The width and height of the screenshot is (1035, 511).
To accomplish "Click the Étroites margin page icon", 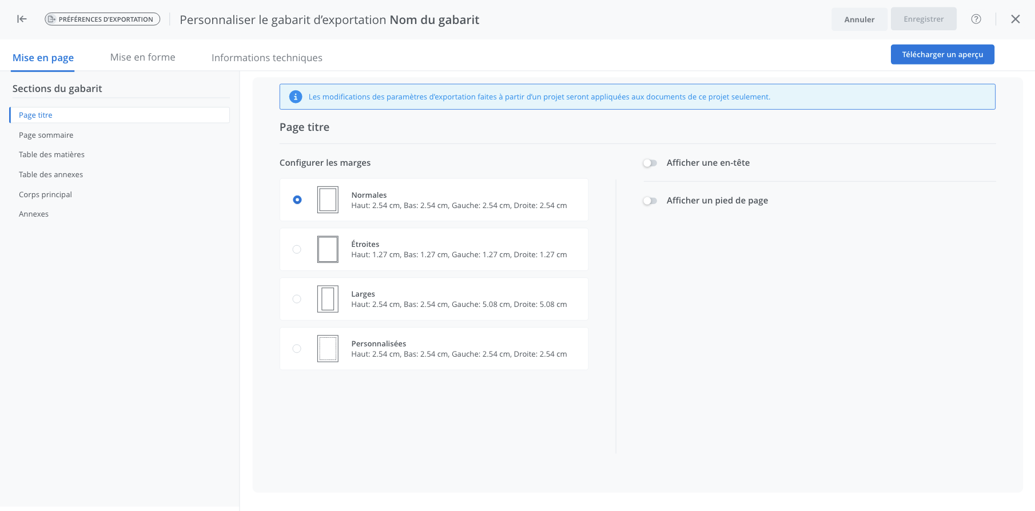I will point(328,249).
